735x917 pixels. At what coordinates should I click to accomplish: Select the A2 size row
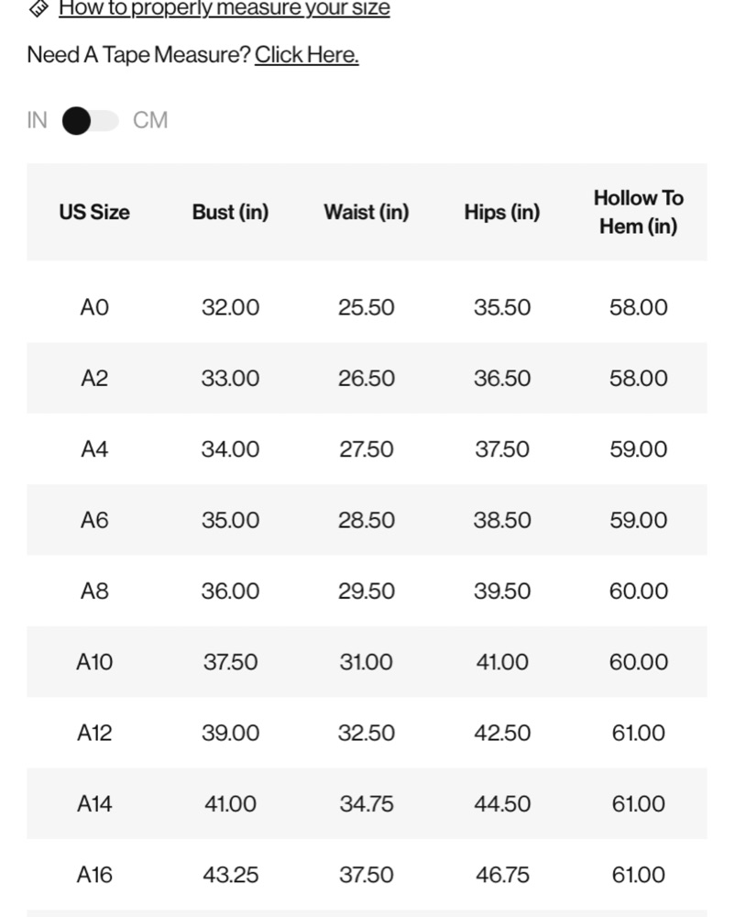367,379
